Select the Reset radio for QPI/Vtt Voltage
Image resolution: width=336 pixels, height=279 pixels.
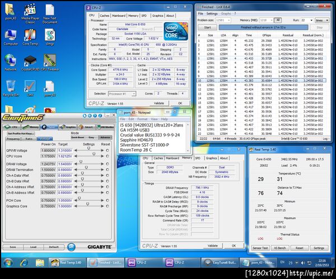pos(108,150)
